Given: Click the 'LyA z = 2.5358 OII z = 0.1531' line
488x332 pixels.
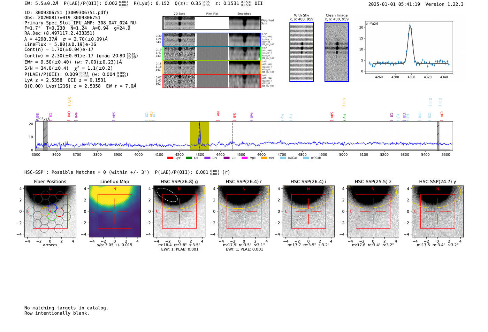Looking at the screenshot, I should (65, 80).
